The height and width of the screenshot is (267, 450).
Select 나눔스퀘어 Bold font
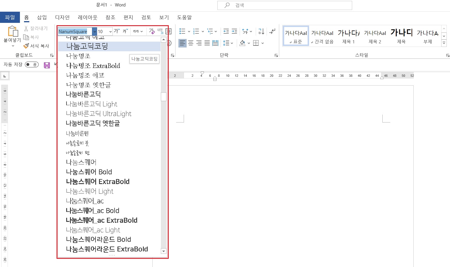[x=109, y=172]
